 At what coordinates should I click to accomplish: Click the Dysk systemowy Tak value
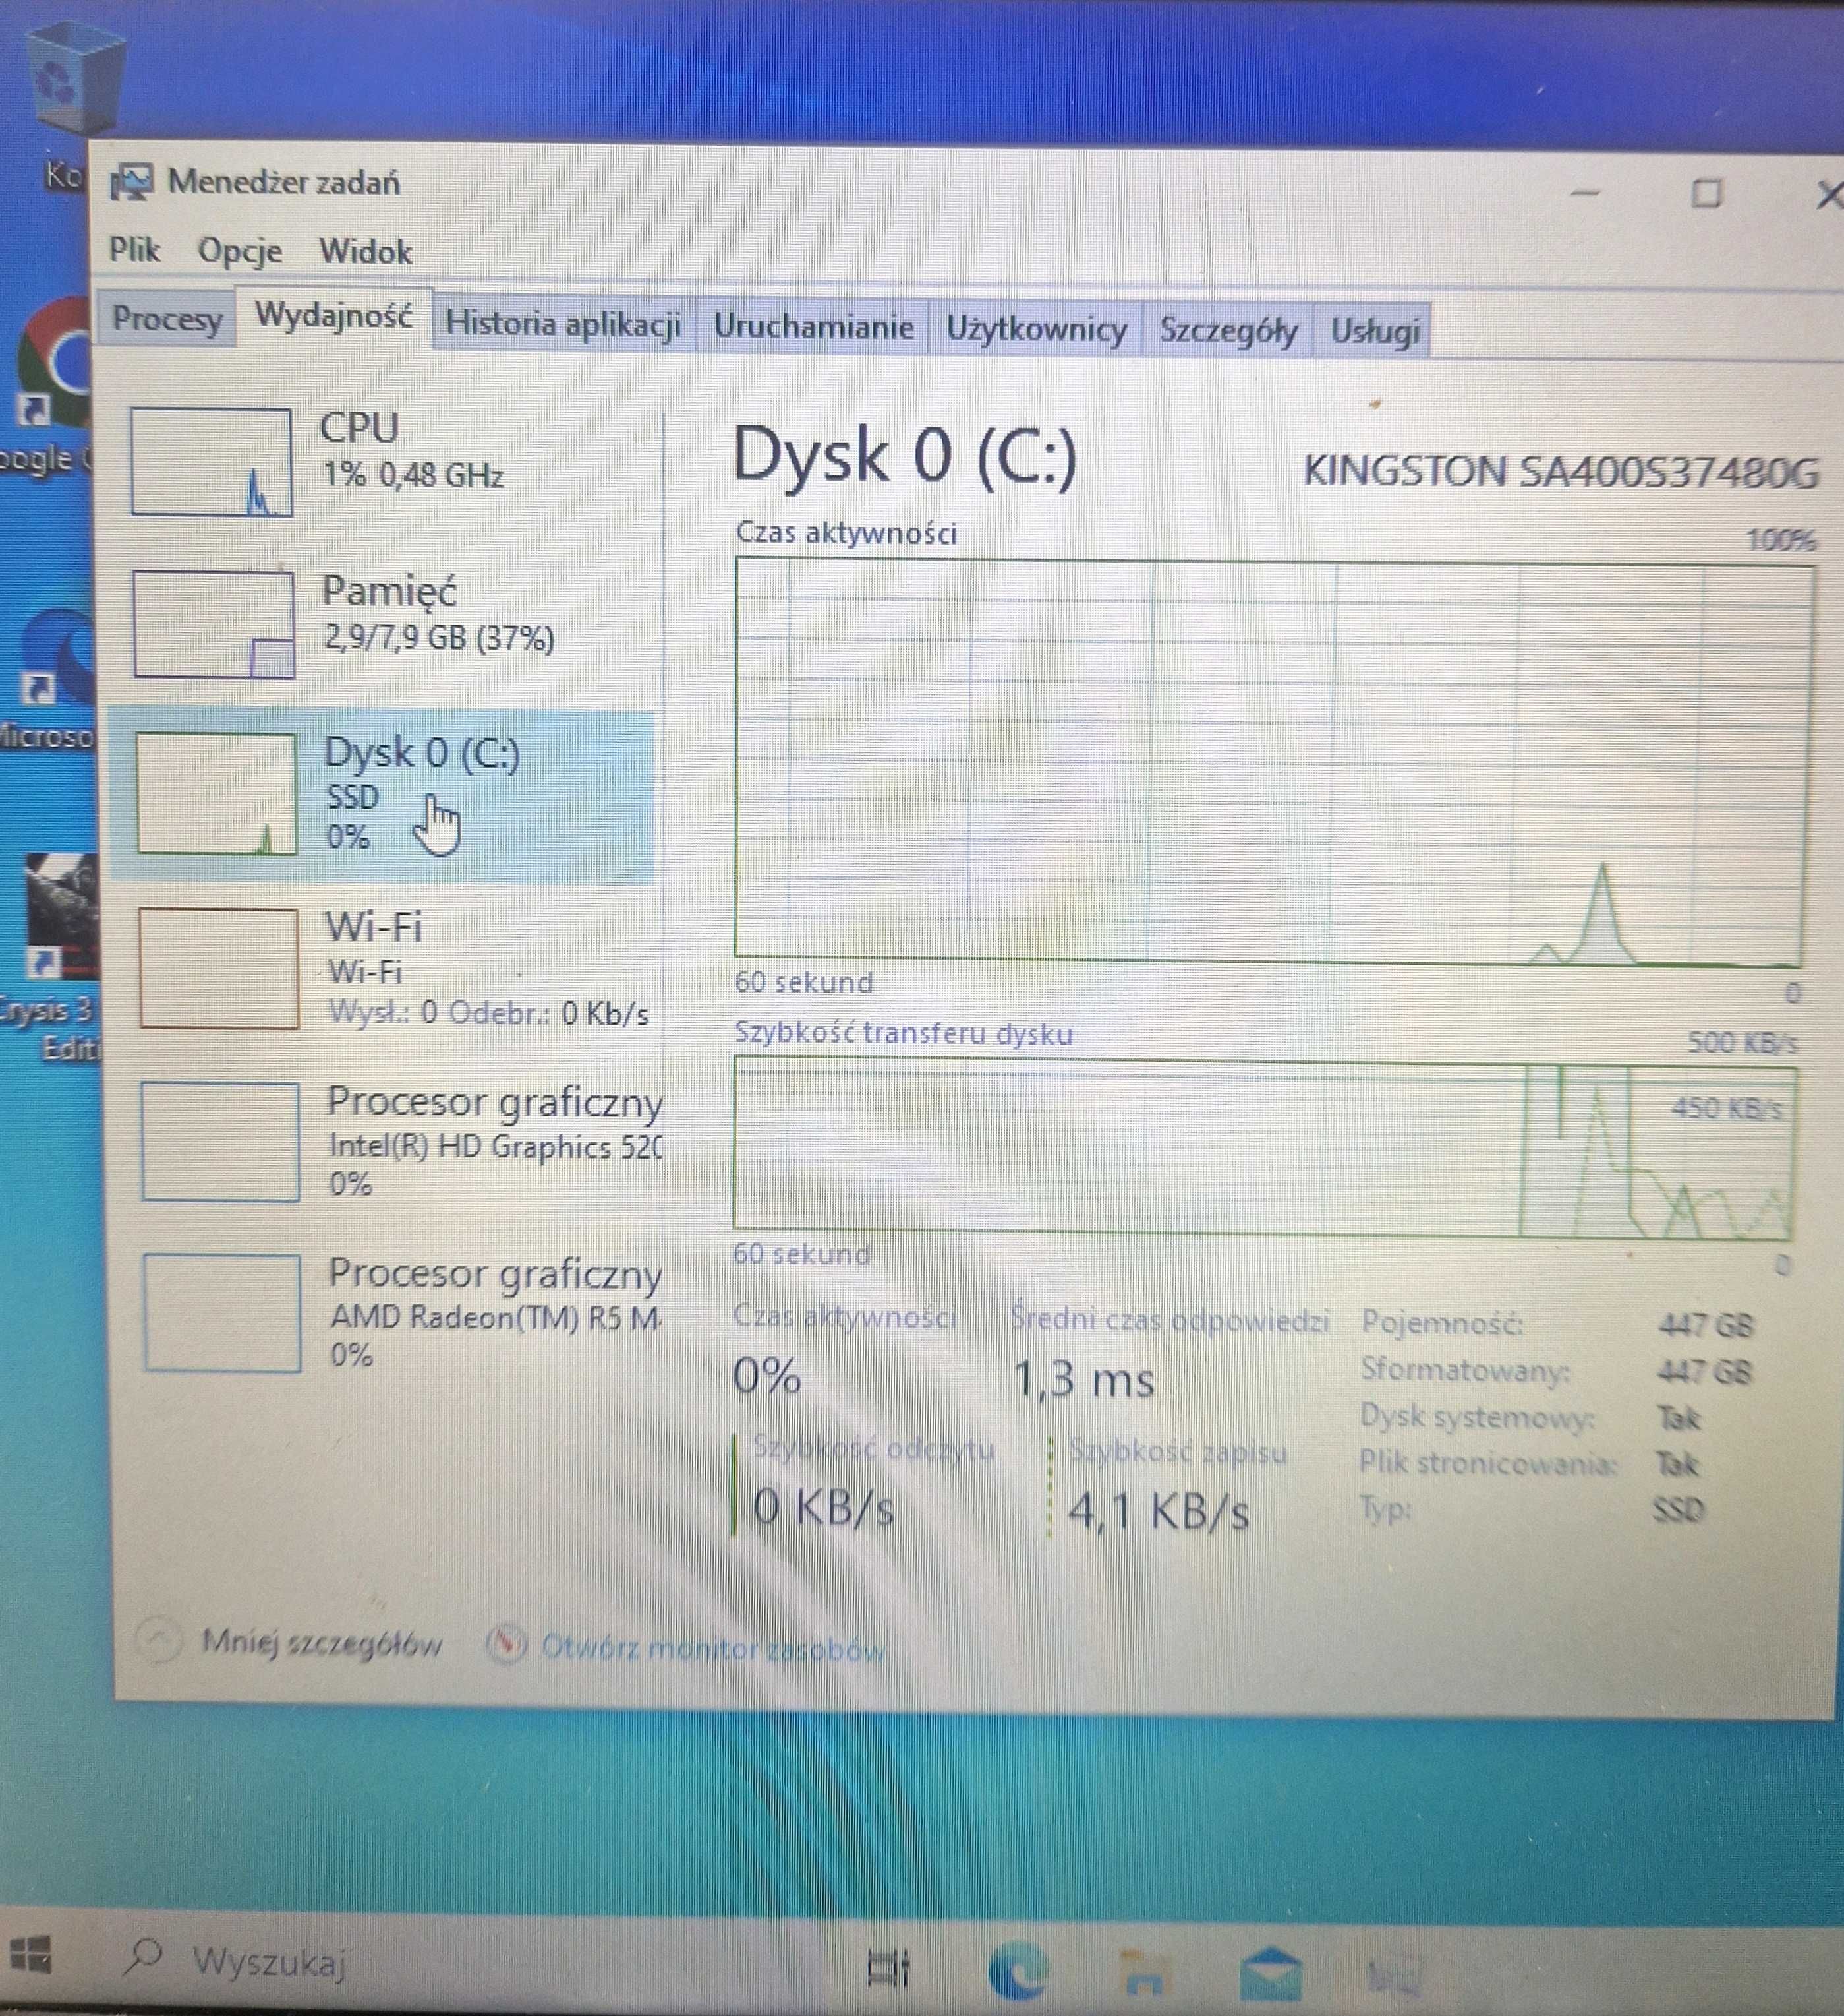[1678, 1418]
